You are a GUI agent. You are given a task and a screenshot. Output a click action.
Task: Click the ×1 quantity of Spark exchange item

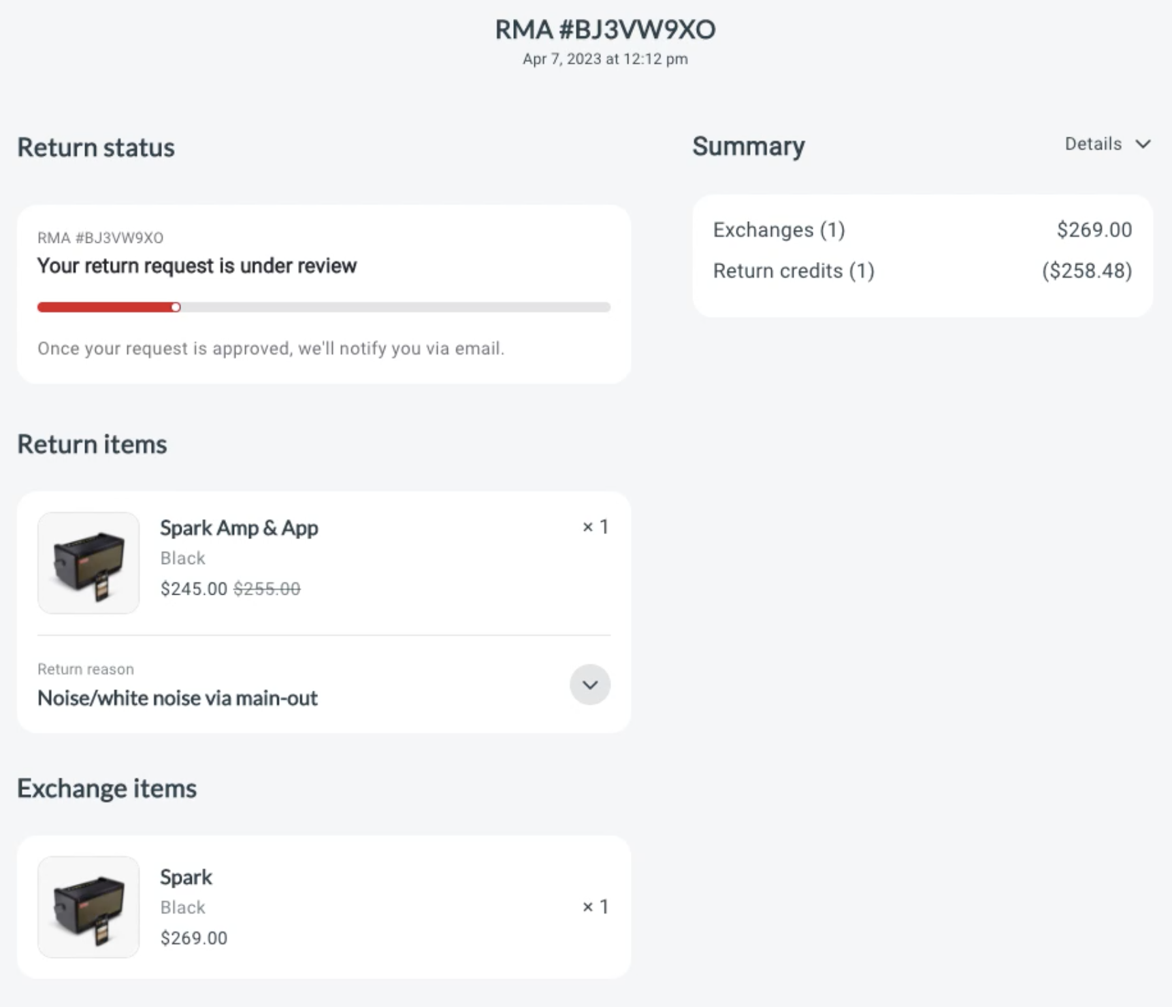coord(596,906)
